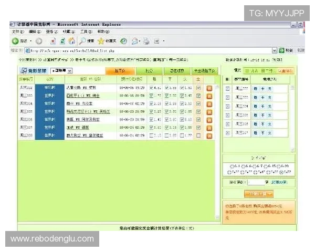The image size is (315, 252).
Task: Delete the third selected match in the right panel
Action: click(x=228, y=106)
